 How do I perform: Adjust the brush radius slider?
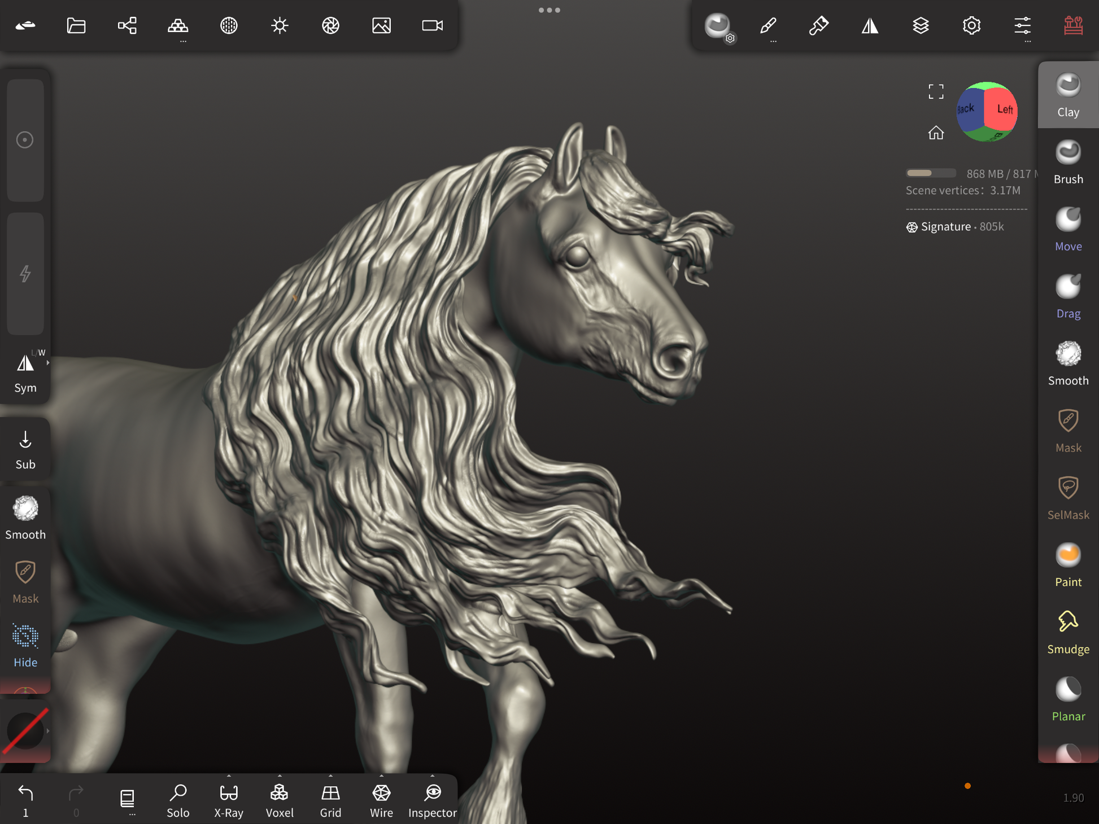pos(25,140)
